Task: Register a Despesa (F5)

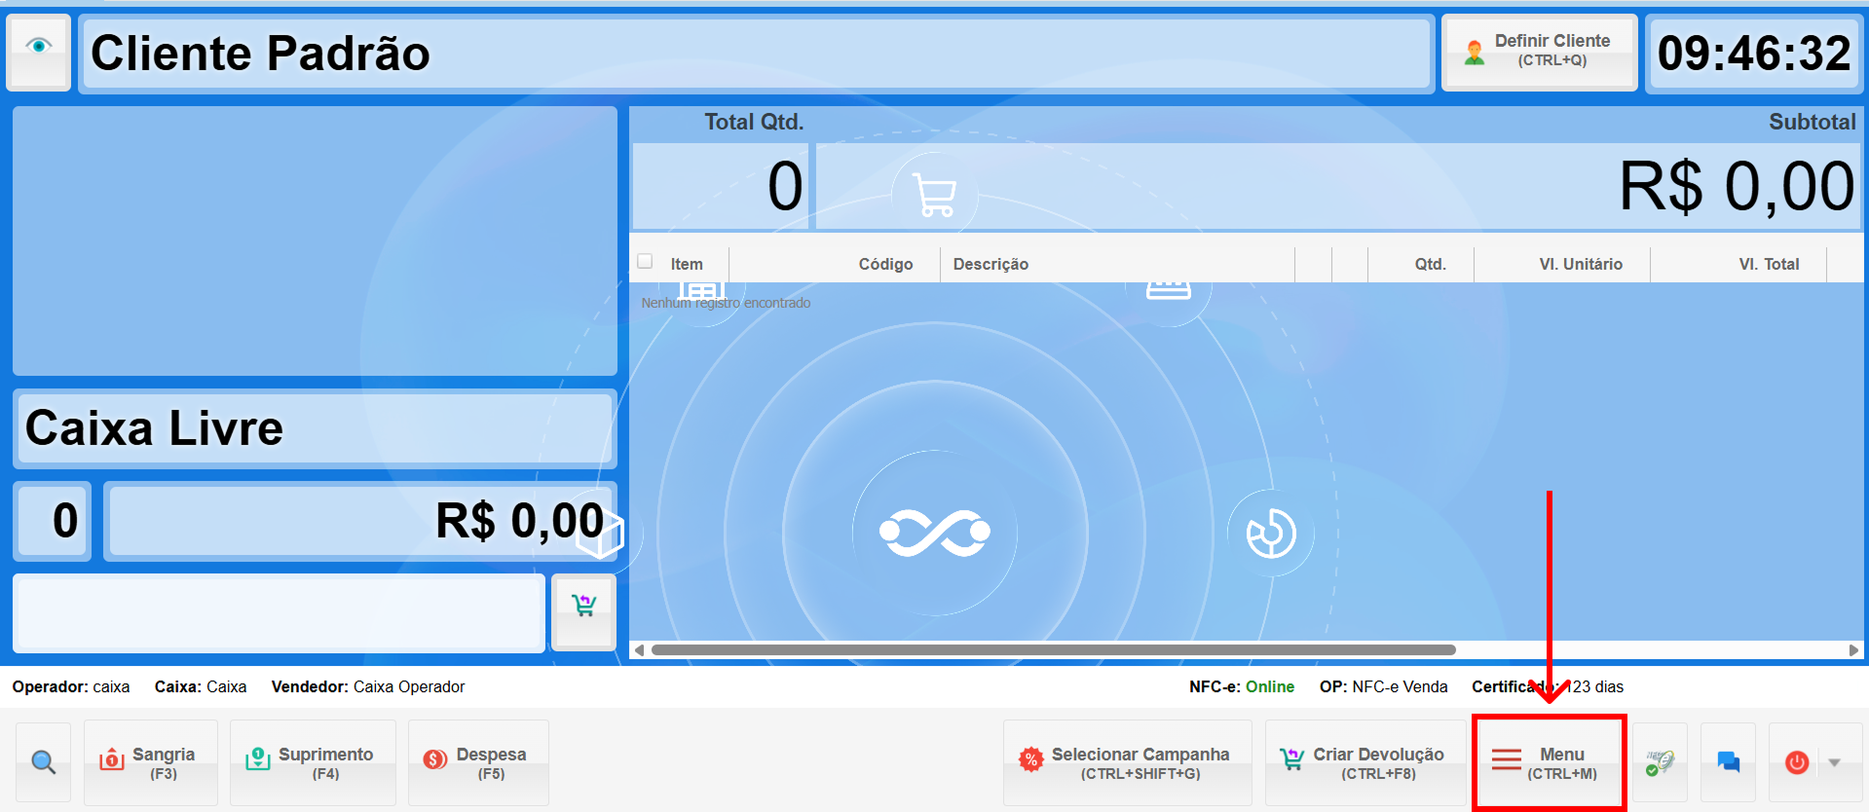Action: pyautogui.click(x=477, y=762)
